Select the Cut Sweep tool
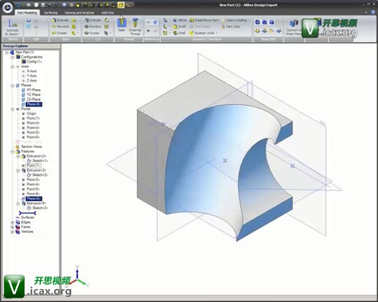 point(92,33)
